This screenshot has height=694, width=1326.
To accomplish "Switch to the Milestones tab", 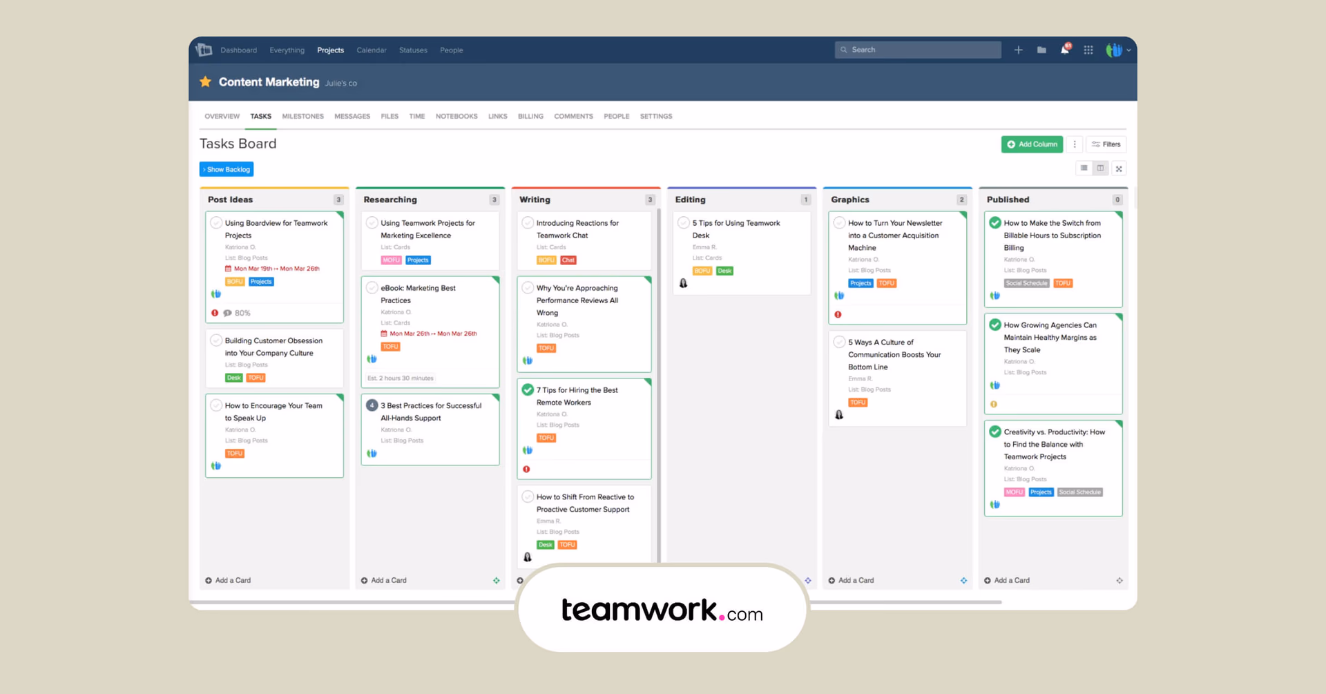I will click(302, 116).
